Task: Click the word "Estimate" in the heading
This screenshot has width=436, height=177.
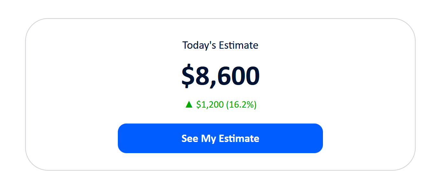Action: tap(239, 45)
